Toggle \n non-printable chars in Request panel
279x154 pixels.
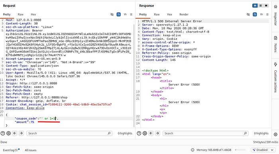click(x=125, y=14)
